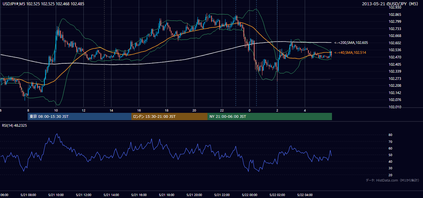Click RSI axis level 80

coord(391,135)
